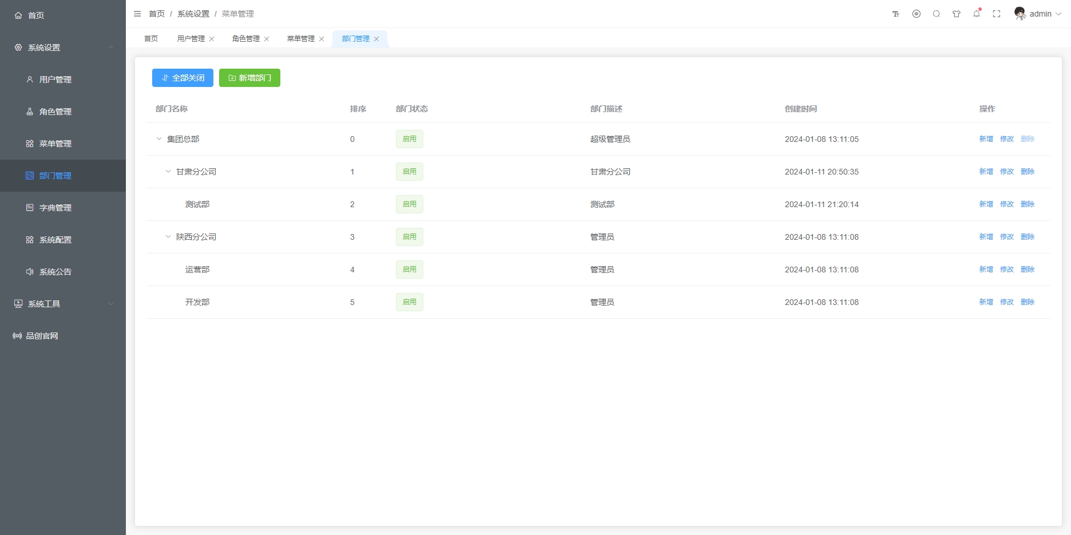The image size is (1071, 535).
Task: Collapse the 集团总部 tree row
Action: [159, 139]
